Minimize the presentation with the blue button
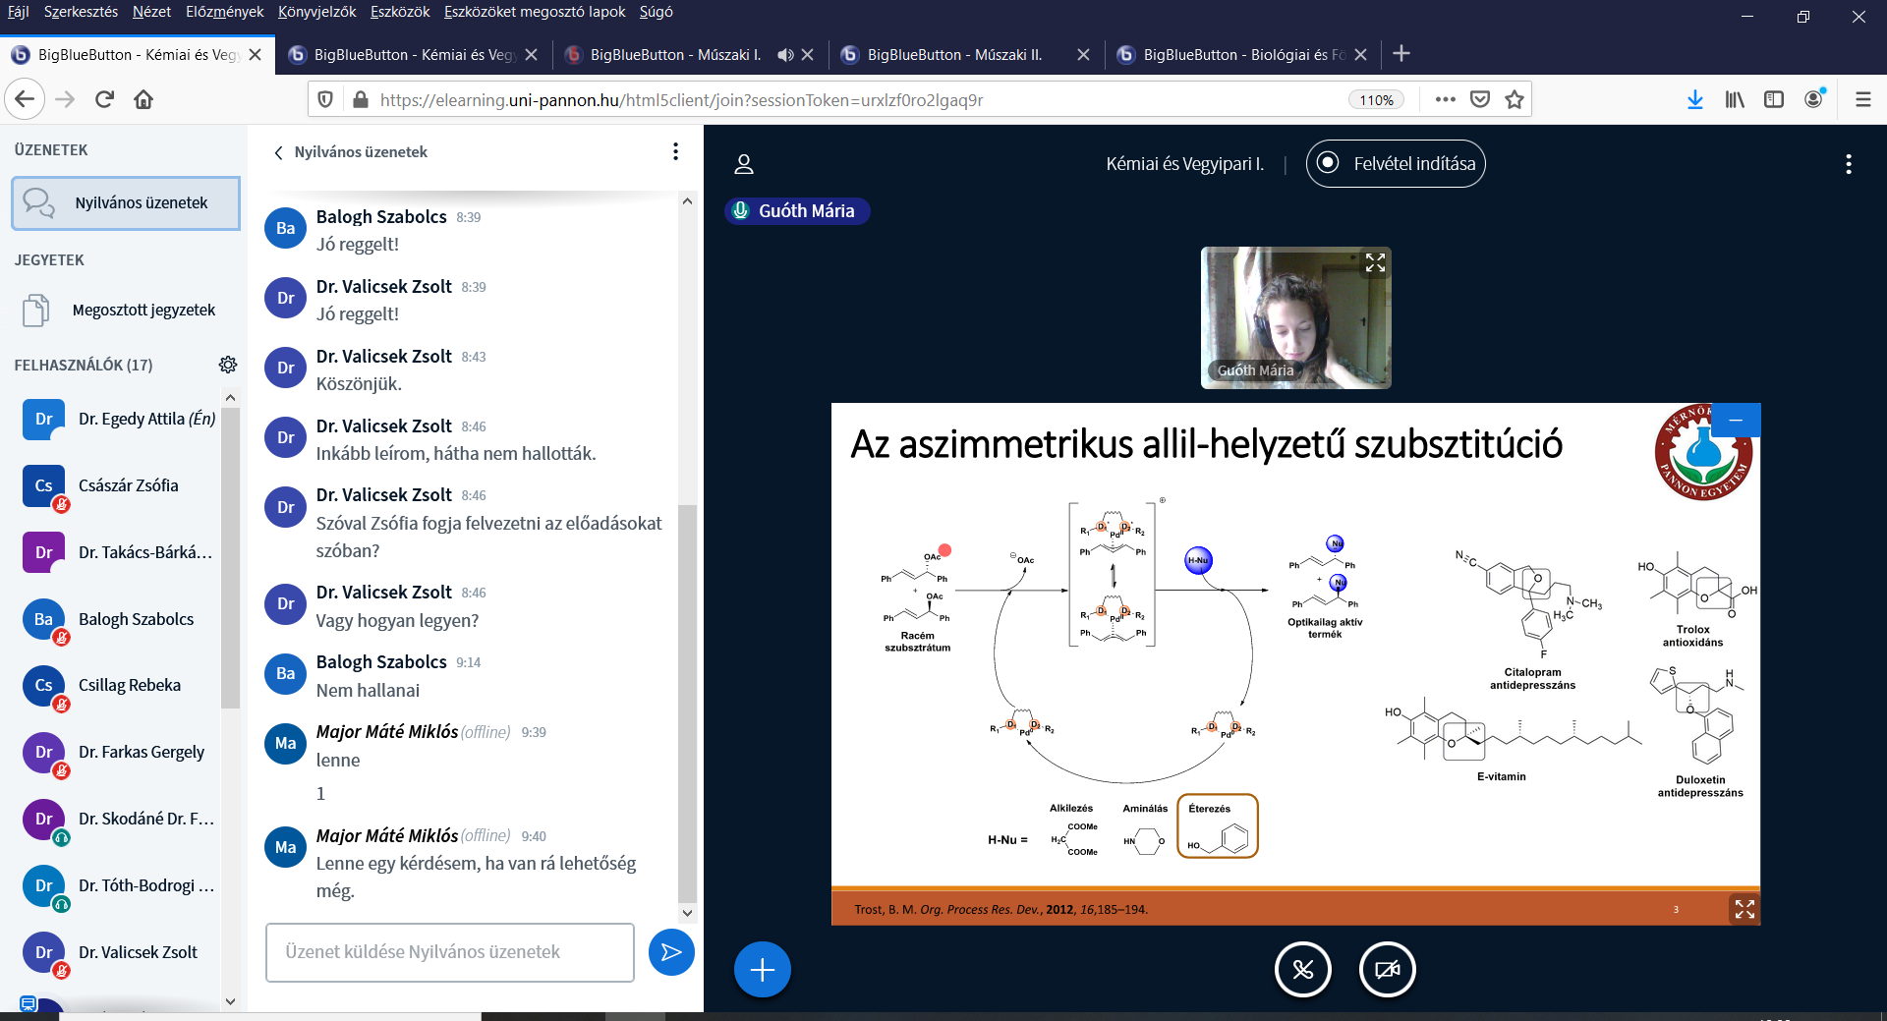 click(x=1736, y=420)
